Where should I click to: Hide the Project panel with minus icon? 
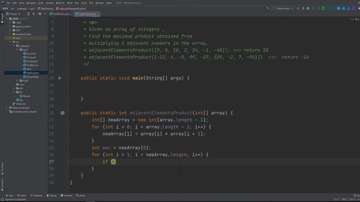point(45,13)
